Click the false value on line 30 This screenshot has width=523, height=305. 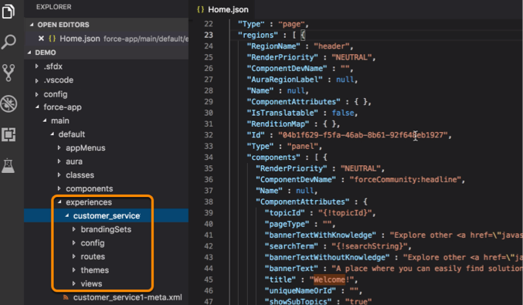[342, 113]
